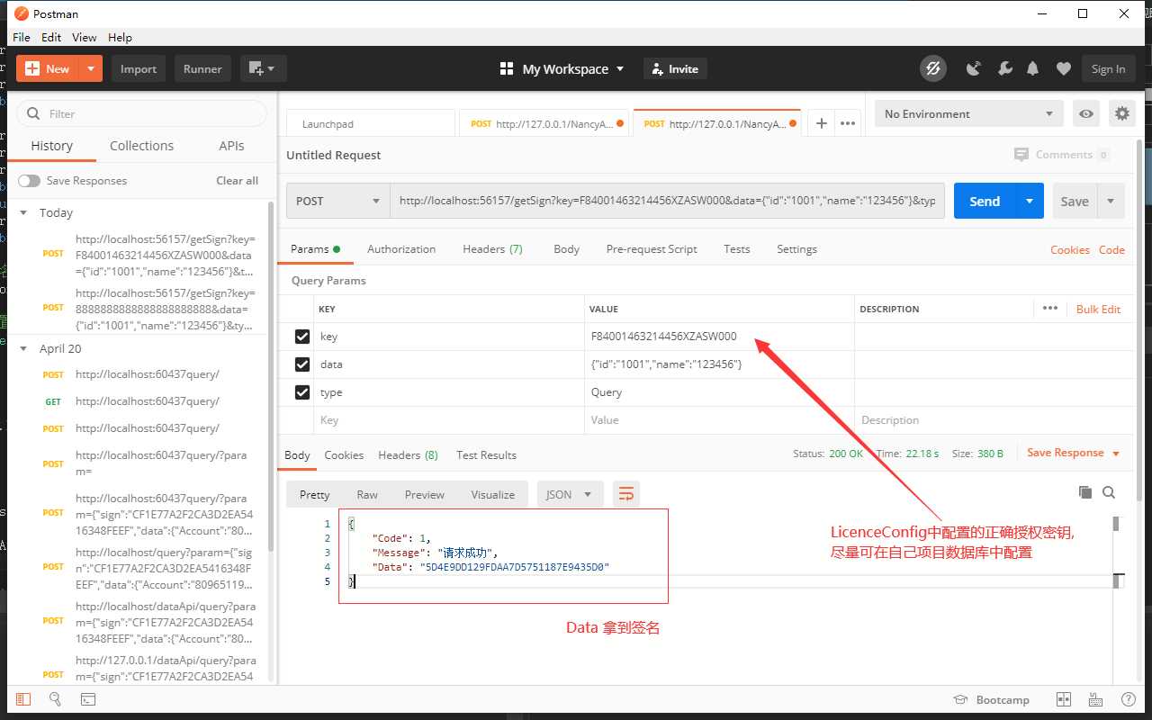Open the Authorization request tab
Screen dimensions: 1152x720
tap(401, 249)
